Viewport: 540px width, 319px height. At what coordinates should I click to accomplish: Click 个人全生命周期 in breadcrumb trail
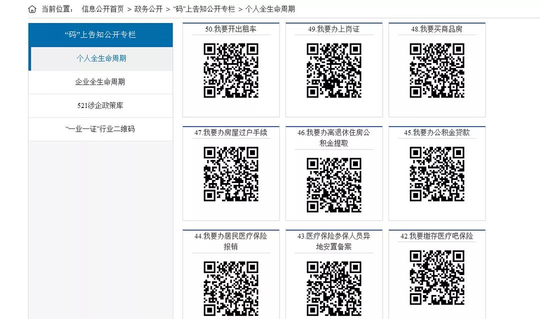point(270,9)
